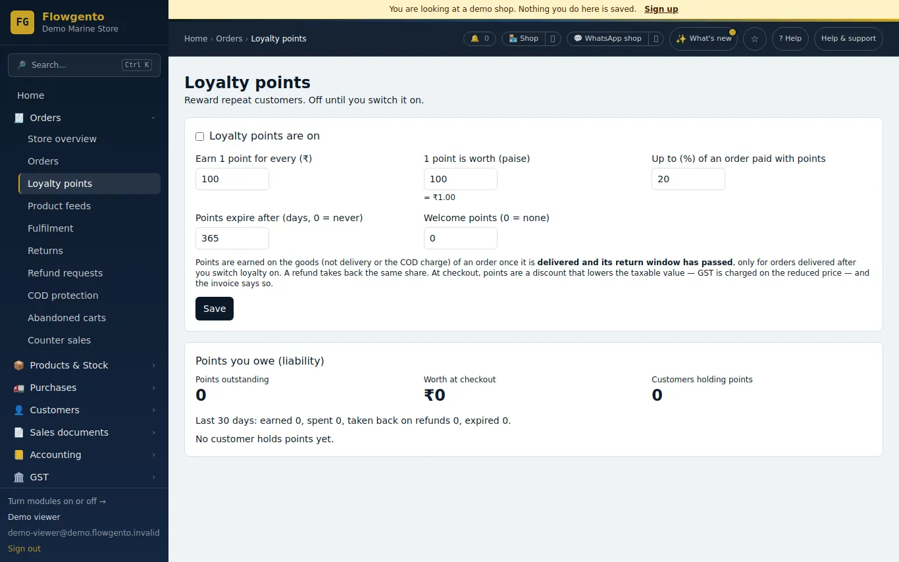Open Orders sub-item in sidebar
Image resolution: width=899 pixels, height=562 pixels.
click(90, 161)
